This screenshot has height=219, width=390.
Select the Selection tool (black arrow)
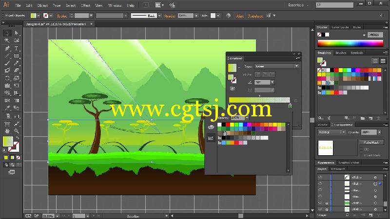(x=7, y=33)
